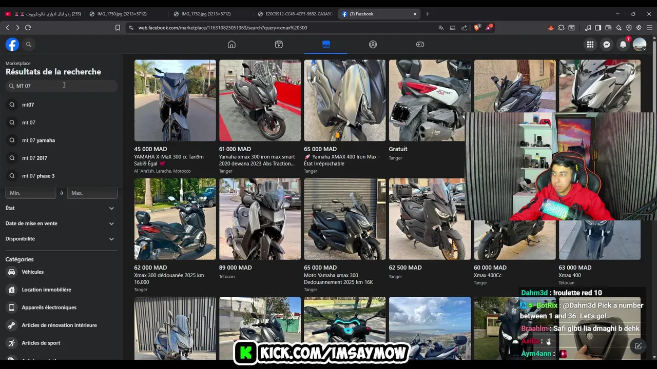Click the Min. price field

(31, 193)
